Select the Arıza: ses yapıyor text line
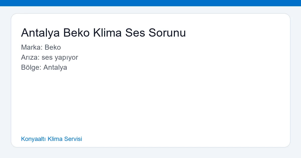Screen dimensions: 301x158 [49, 57]
